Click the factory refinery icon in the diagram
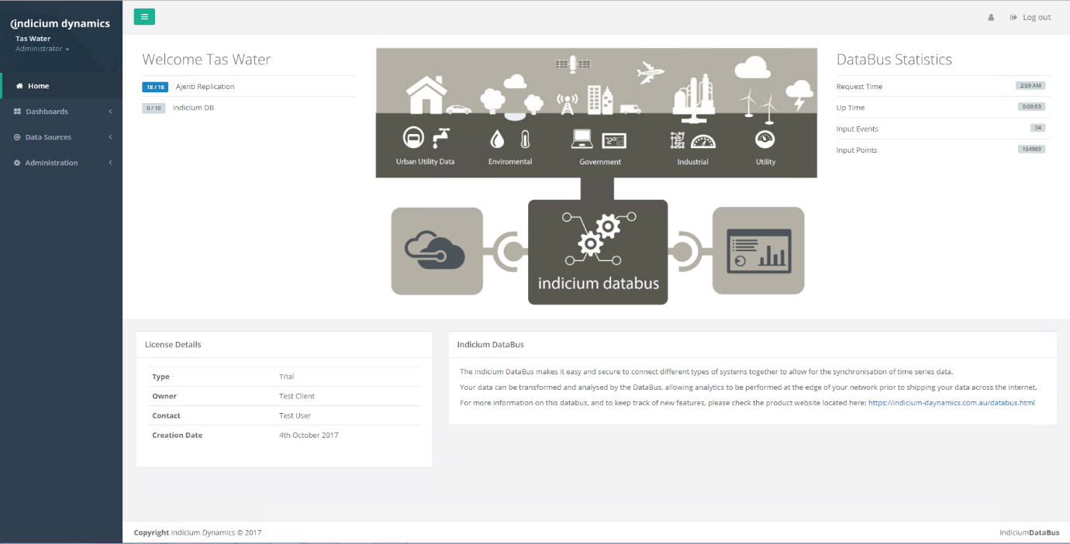This screenshot has width=1070, height=544. 694,98
